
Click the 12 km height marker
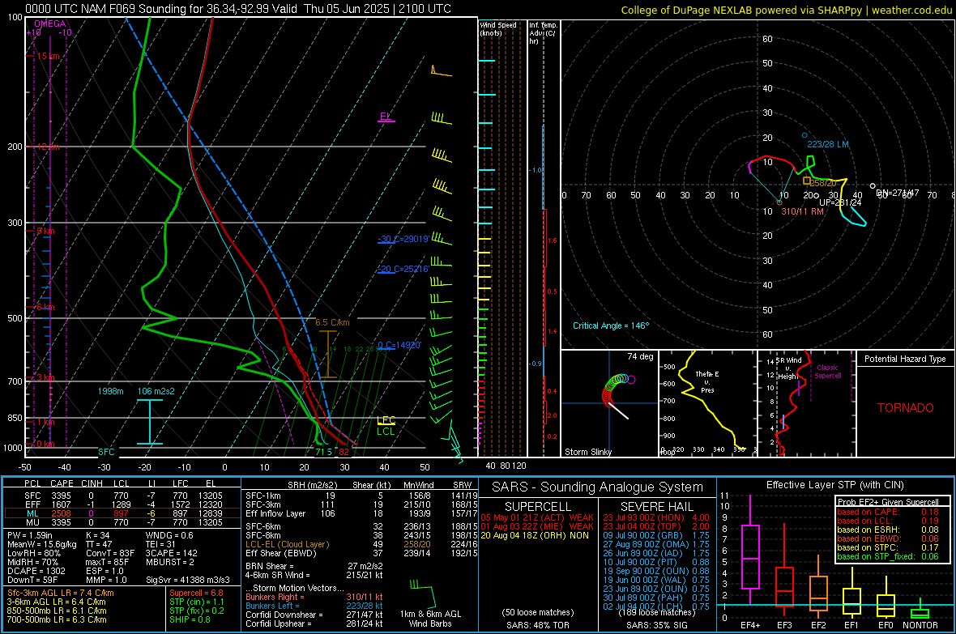(x=48, y=147)
